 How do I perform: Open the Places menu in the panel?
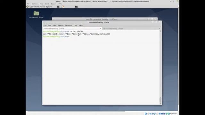tap(43, 7)
